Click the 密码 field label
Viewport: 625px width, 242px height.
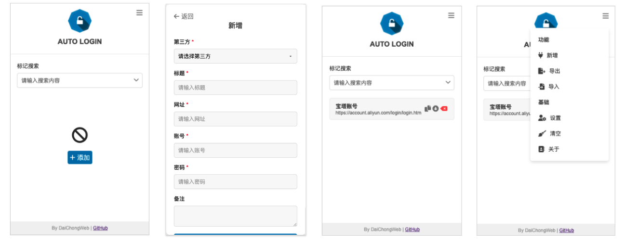(x=179, y=167)
